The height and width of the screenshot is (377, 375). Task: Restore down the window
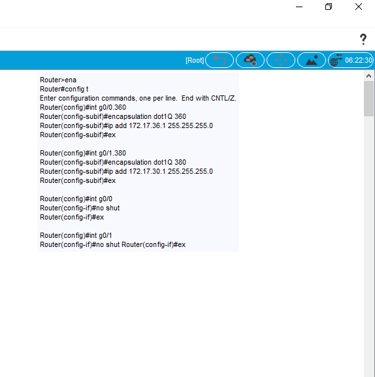click(329, 7)
